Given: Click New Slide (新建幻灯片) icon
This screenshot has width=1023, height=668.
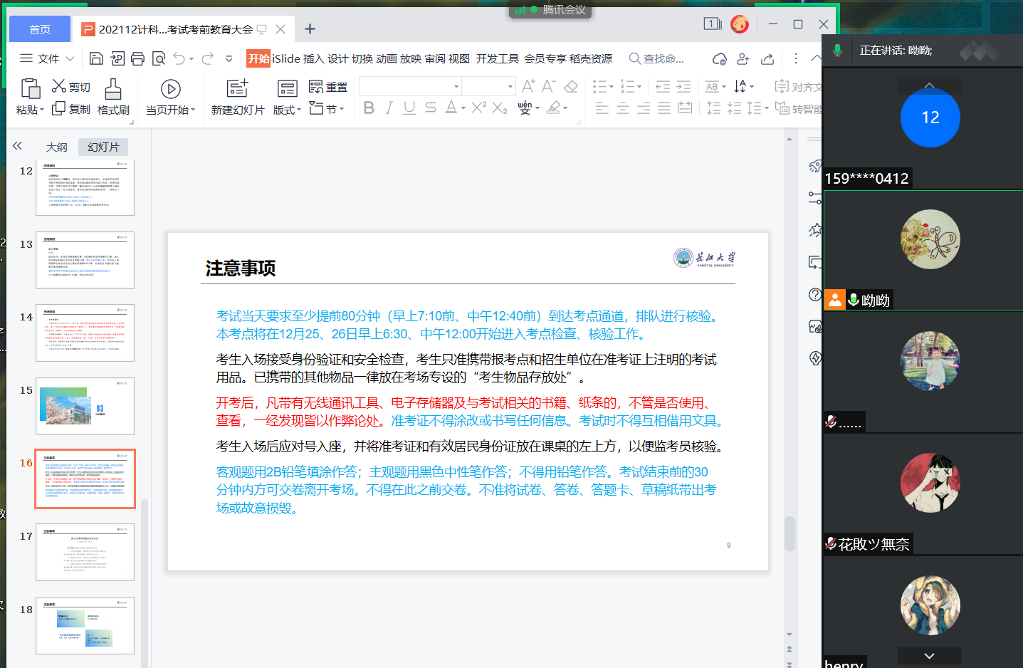Looking at the screenshot, I should coord(237,88).
